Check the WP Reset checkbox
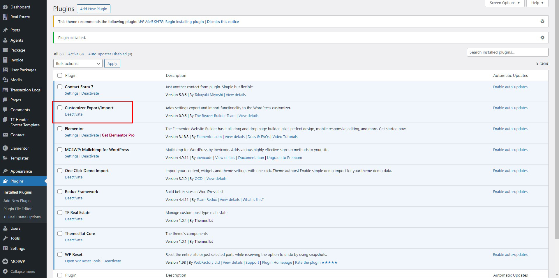This screenshot has height=278, width=559. pos(60,254)
